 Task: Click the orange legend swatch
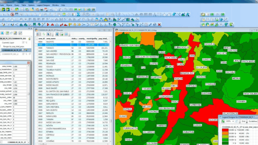coord(225,133)
